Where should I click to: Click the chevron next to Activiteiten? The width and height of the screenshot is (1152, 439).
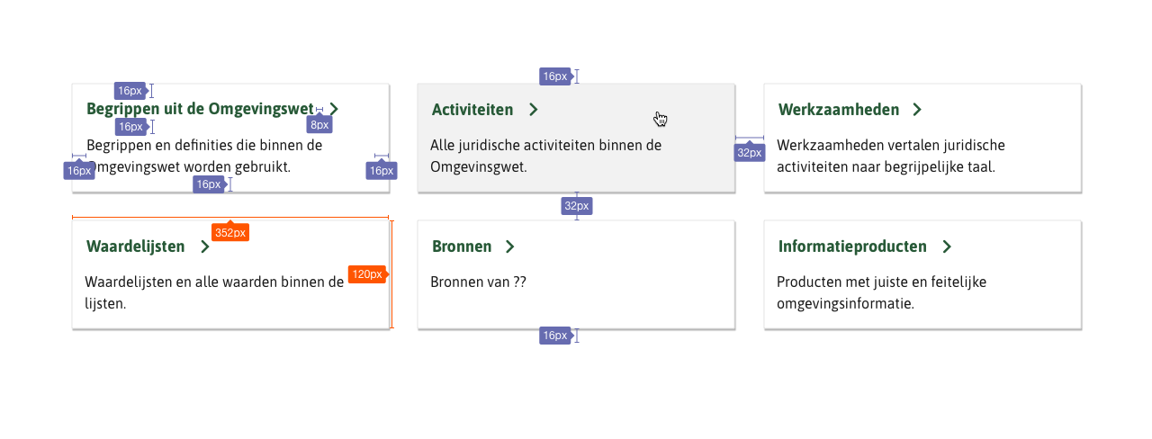coord(533,110)
